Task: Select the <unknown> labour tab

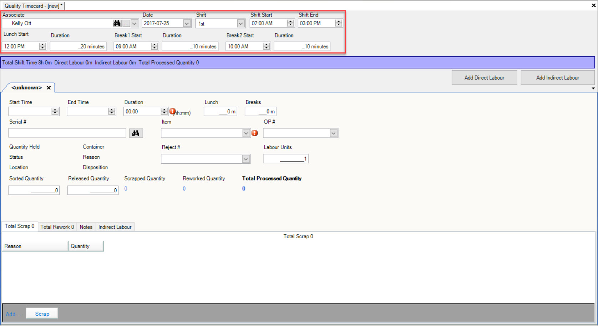Action: 27,88
